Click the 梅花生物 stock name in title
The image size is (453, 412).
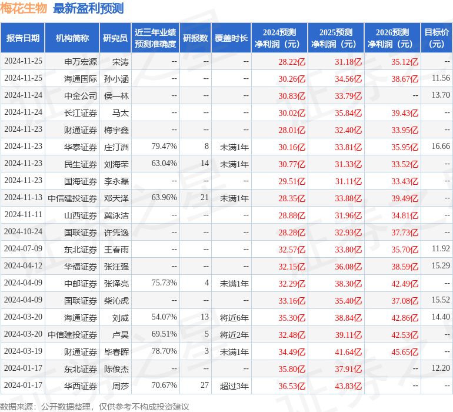point(24,8)
